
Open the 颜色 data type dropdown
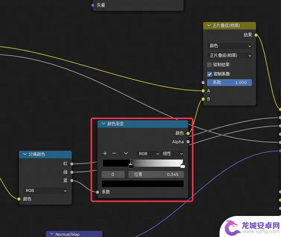click(230, 46)
